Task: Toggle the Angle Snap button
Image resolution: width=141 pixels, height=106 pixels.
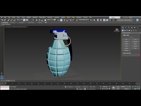Action: point(68,20)
